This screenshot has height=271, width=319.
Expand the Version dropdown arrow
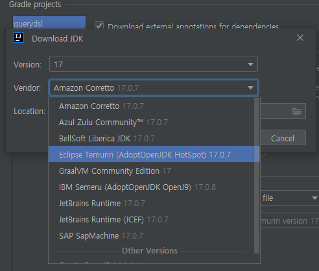coord(250,64)
